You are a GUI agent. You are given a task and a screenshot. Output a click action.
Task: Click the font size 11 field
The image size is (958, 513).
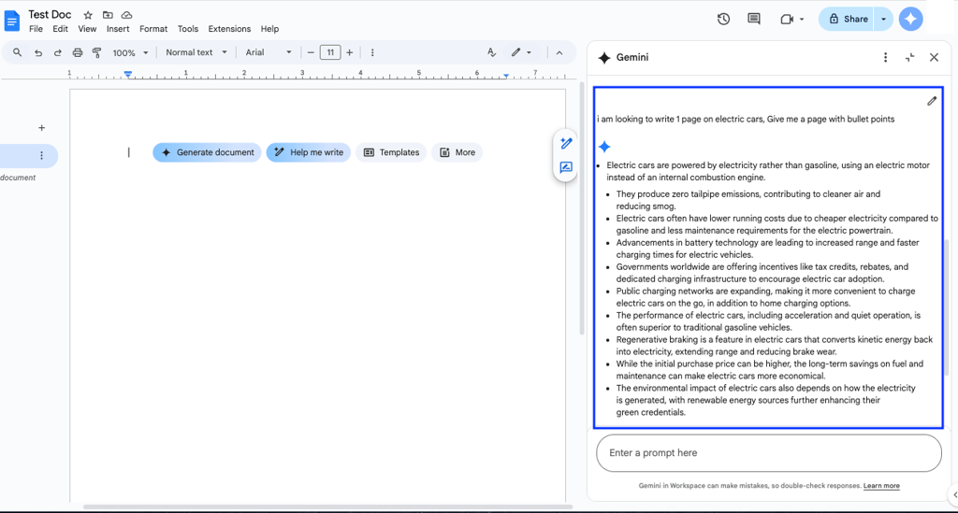click(x=330, y=52)
